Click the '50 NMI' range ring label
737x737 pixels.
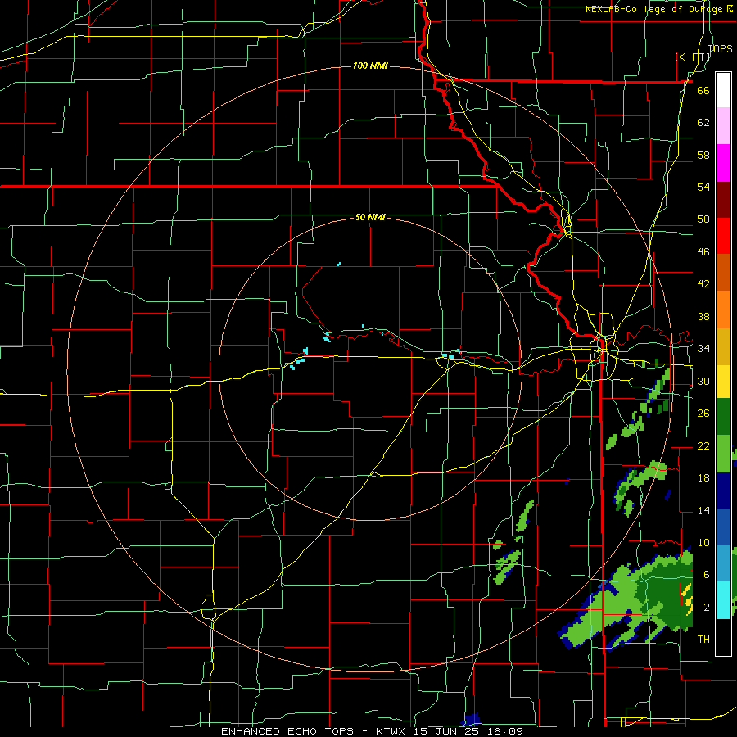click(x=370, y=217)
